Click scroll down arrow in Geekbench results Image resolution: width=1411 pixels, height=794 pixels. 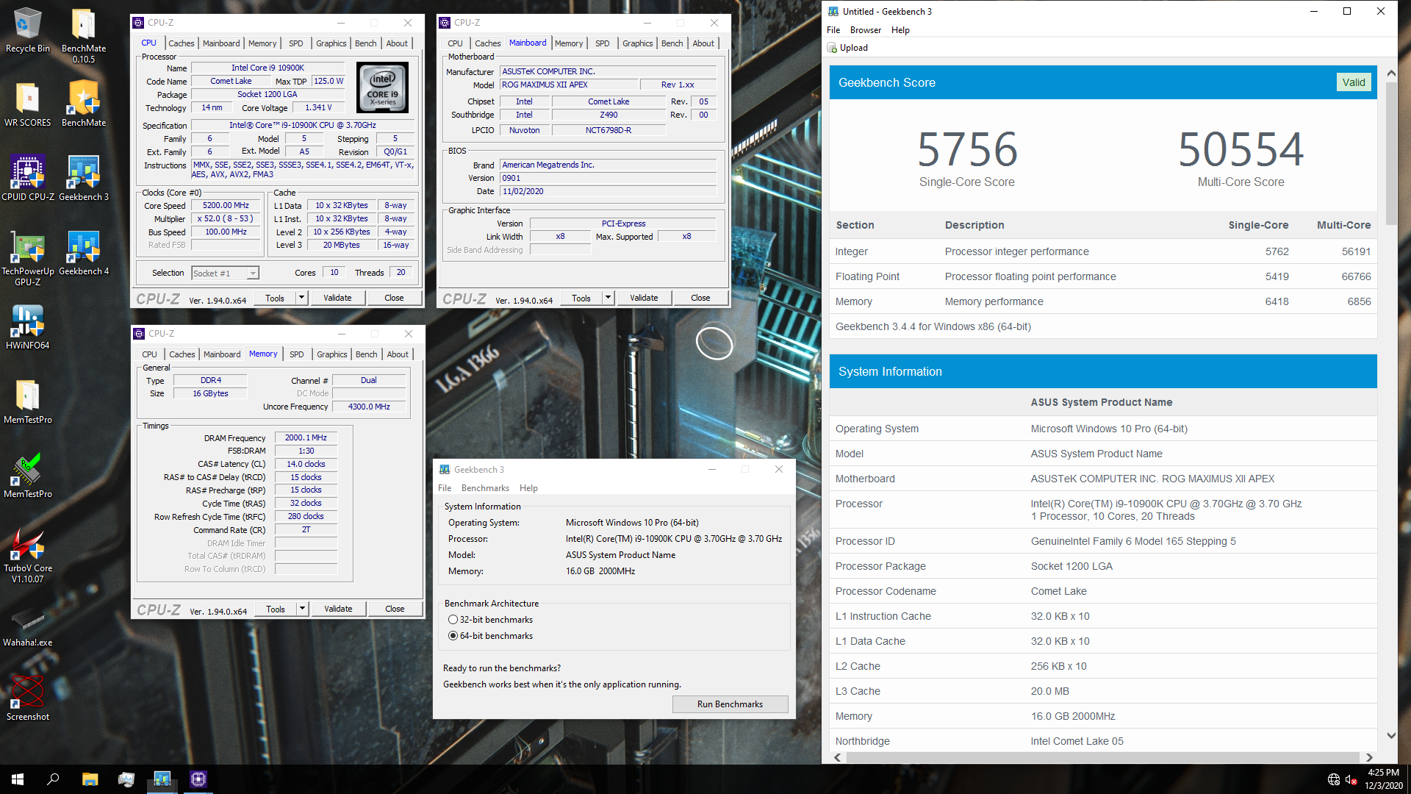coord(1391,735)
